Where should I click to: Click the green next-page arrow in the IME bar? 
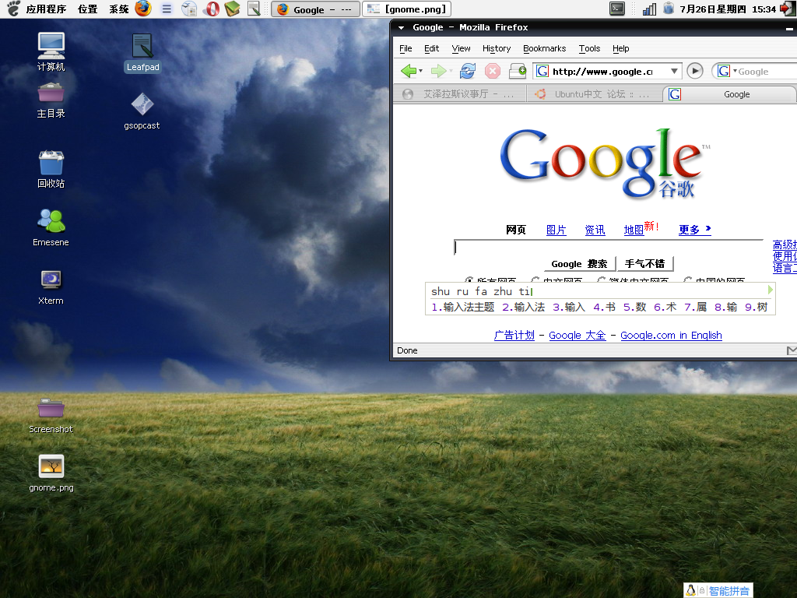pos(770,290)
